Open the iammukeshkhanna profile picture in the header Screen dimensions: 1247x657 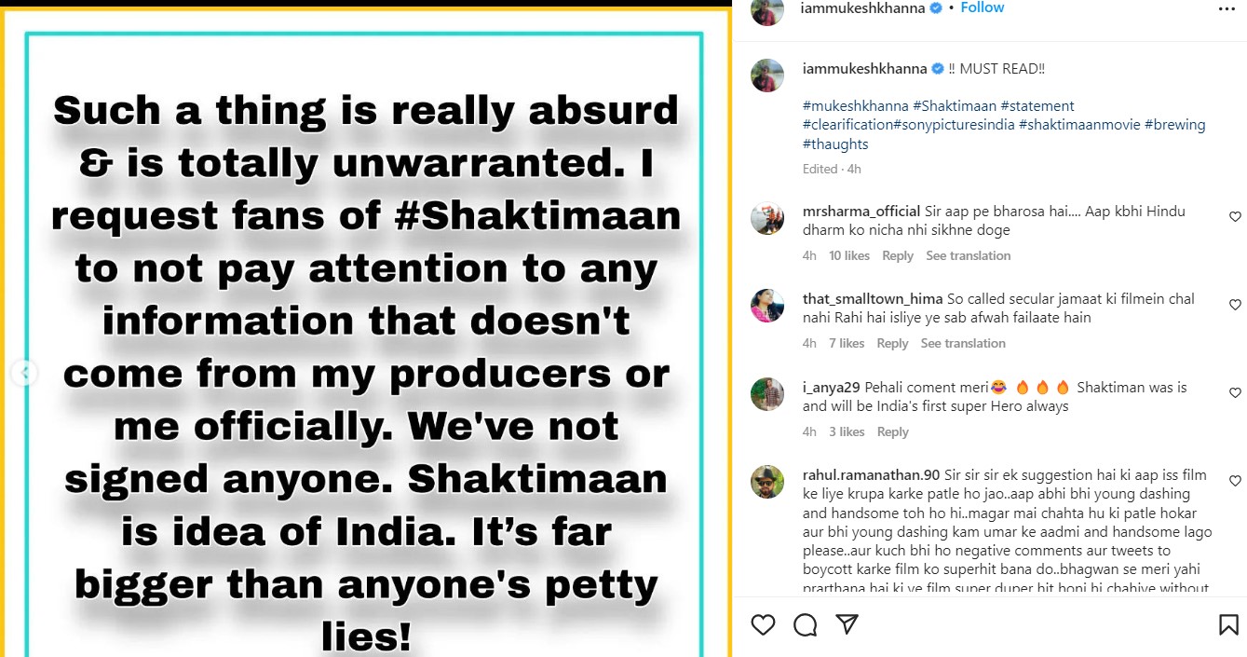(x=767, y=10)
